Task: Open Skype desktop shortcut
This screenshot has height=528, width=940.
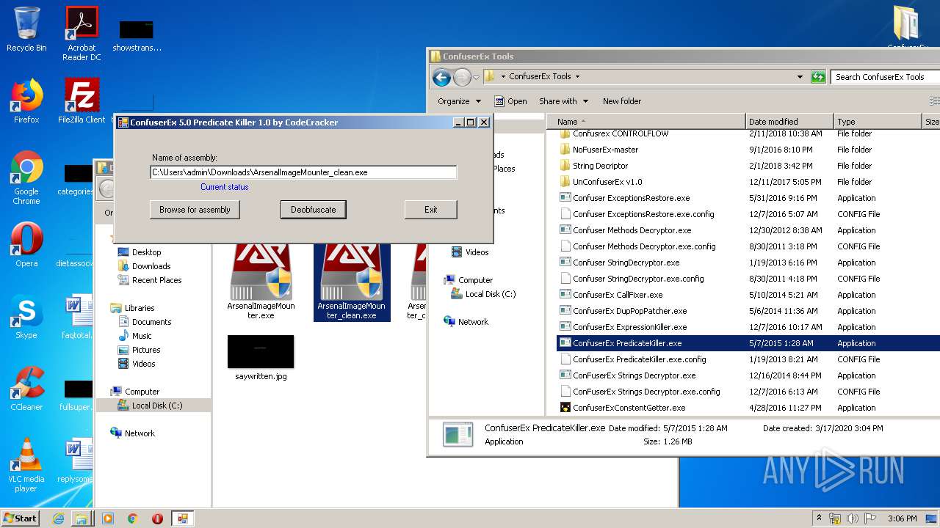Action: [26, 317]
